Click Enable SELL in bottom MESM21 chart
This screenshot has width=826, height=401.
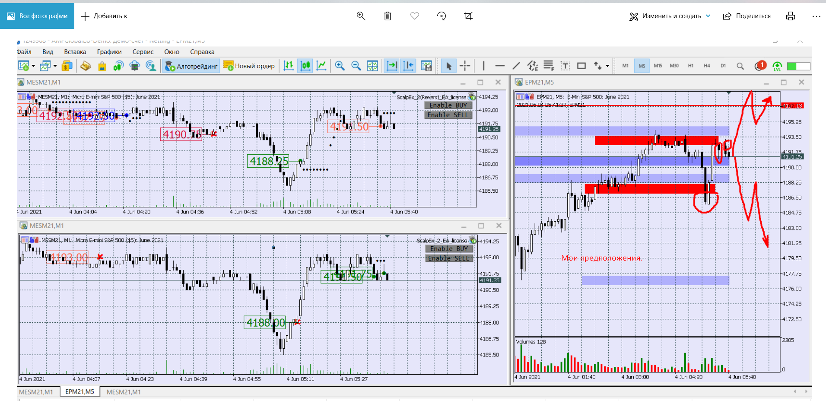[x=449, y=258]
